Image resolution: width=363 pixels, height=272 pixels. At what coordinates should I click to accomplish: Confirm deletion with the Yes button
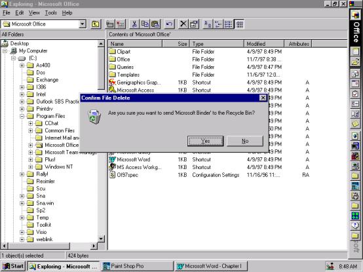click(205, 141)
